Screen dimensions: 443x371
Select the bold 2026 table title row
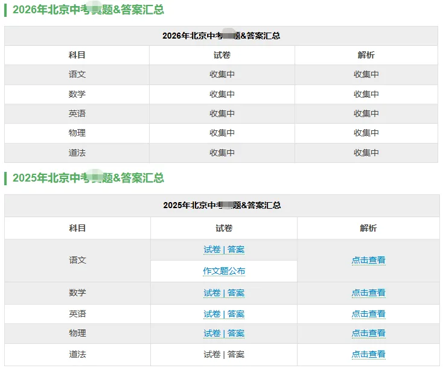[x=221, y=36]
